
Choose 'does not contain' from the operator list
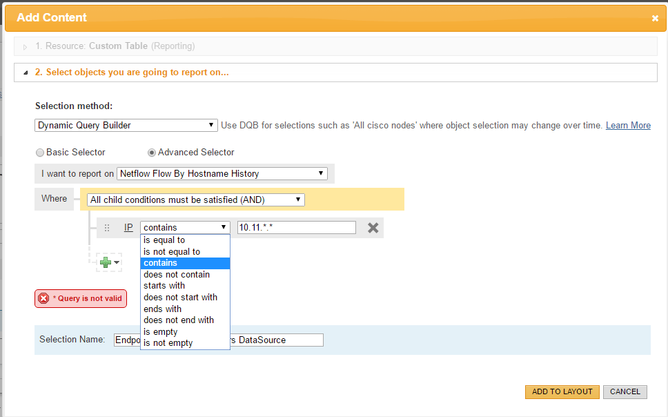point(175,274)
